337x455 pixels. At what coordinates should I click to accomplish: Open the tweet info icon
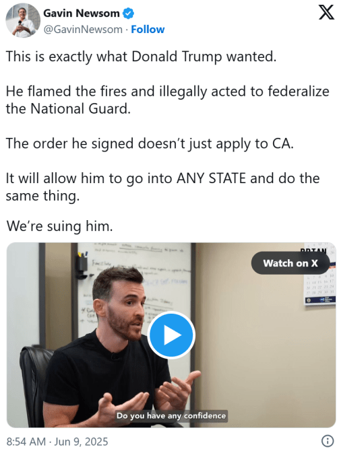328,441
